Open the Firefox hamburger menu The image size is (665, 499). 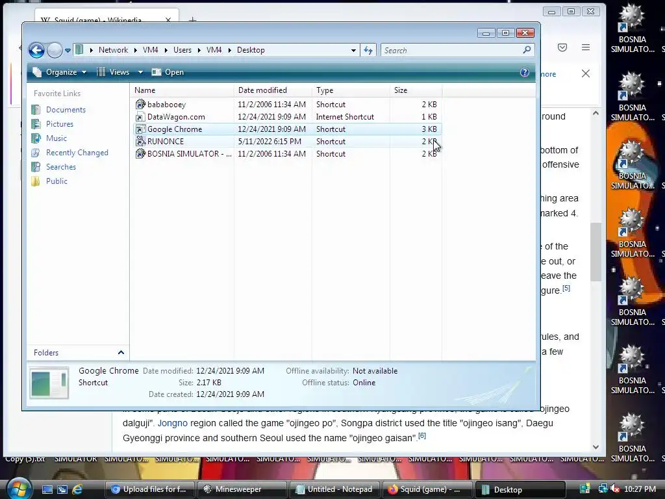click(586, 47)
